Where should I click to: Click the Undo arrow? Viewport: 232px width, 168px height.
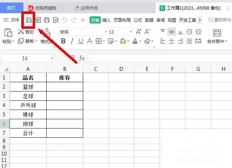(65, 20)
